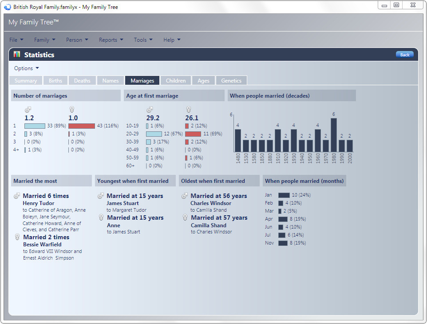Click the 'Age at first marriage' section header

[174, 95]
